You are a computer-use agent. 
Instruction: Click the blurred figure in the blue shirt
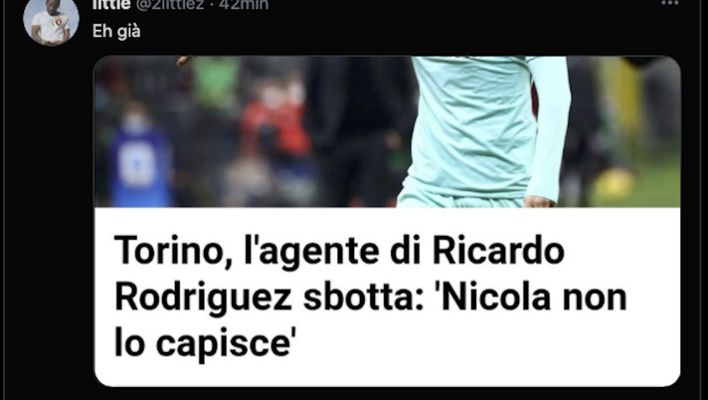[137, 158]
